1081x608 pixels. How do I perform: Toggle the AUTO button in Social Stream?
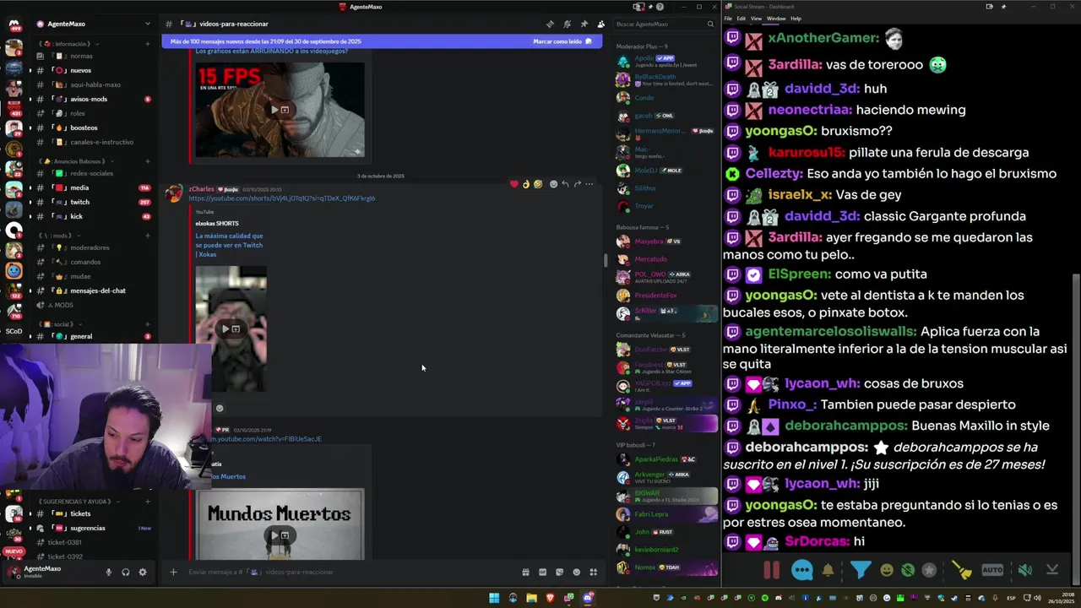point(992,570)
